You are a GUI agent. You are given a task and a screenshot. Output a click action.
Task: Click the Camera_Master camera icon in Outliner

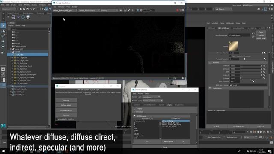(x=13, y=46)
